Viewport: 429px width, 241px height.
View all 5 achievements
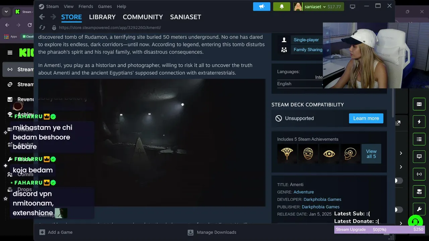point(371,154)
